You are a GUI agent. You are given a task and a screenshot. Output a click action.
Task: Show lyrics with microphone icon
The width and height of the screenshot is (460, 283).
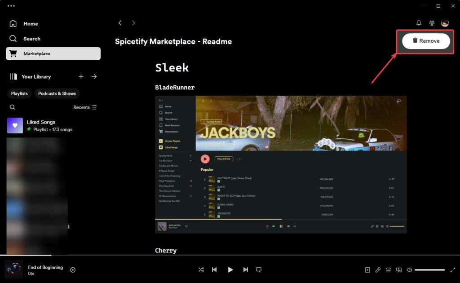point(378,270)
